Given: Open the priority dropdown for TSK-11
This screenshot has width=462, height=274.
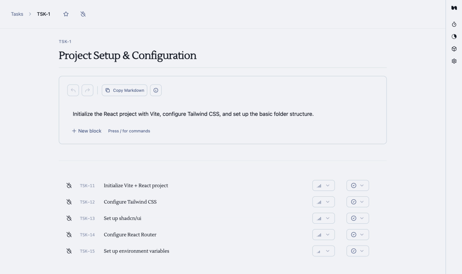Looking at the screenshot, I should 323,186.
